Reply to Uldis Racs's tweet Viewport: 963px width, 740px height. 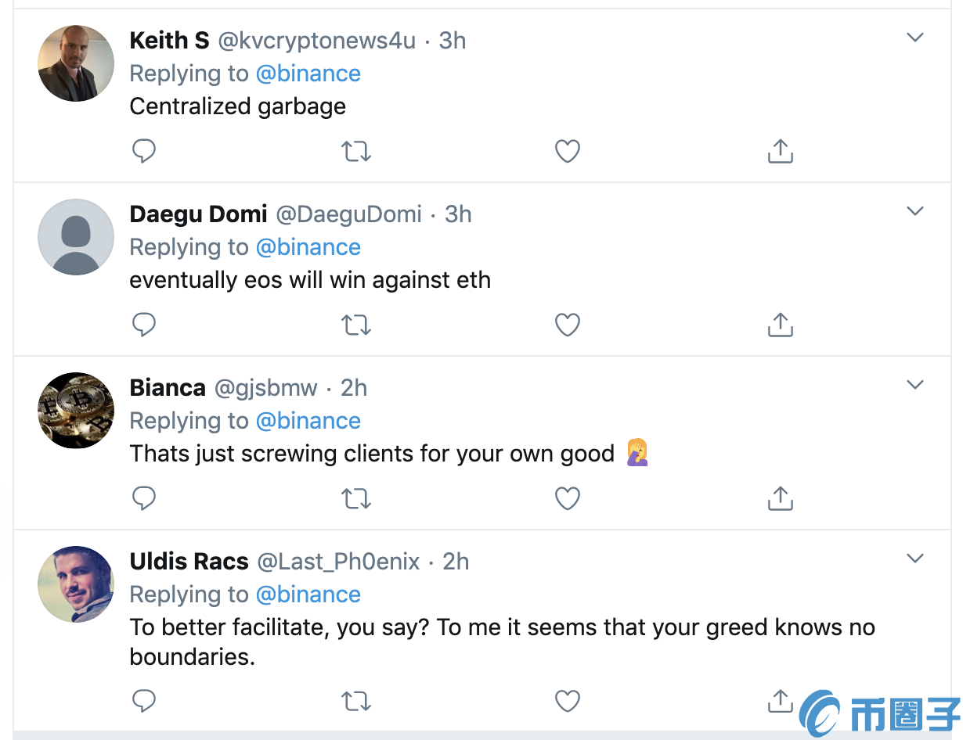tap(144, 701)
